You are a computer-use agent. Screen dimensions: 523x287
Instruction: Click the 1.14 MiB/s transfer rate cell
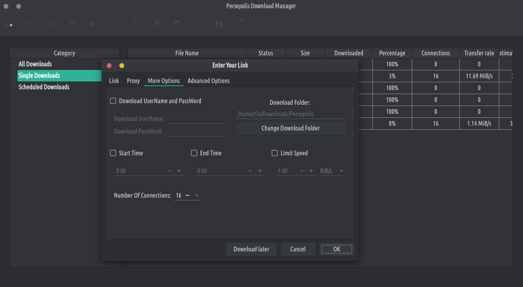[x=479, y=123]
